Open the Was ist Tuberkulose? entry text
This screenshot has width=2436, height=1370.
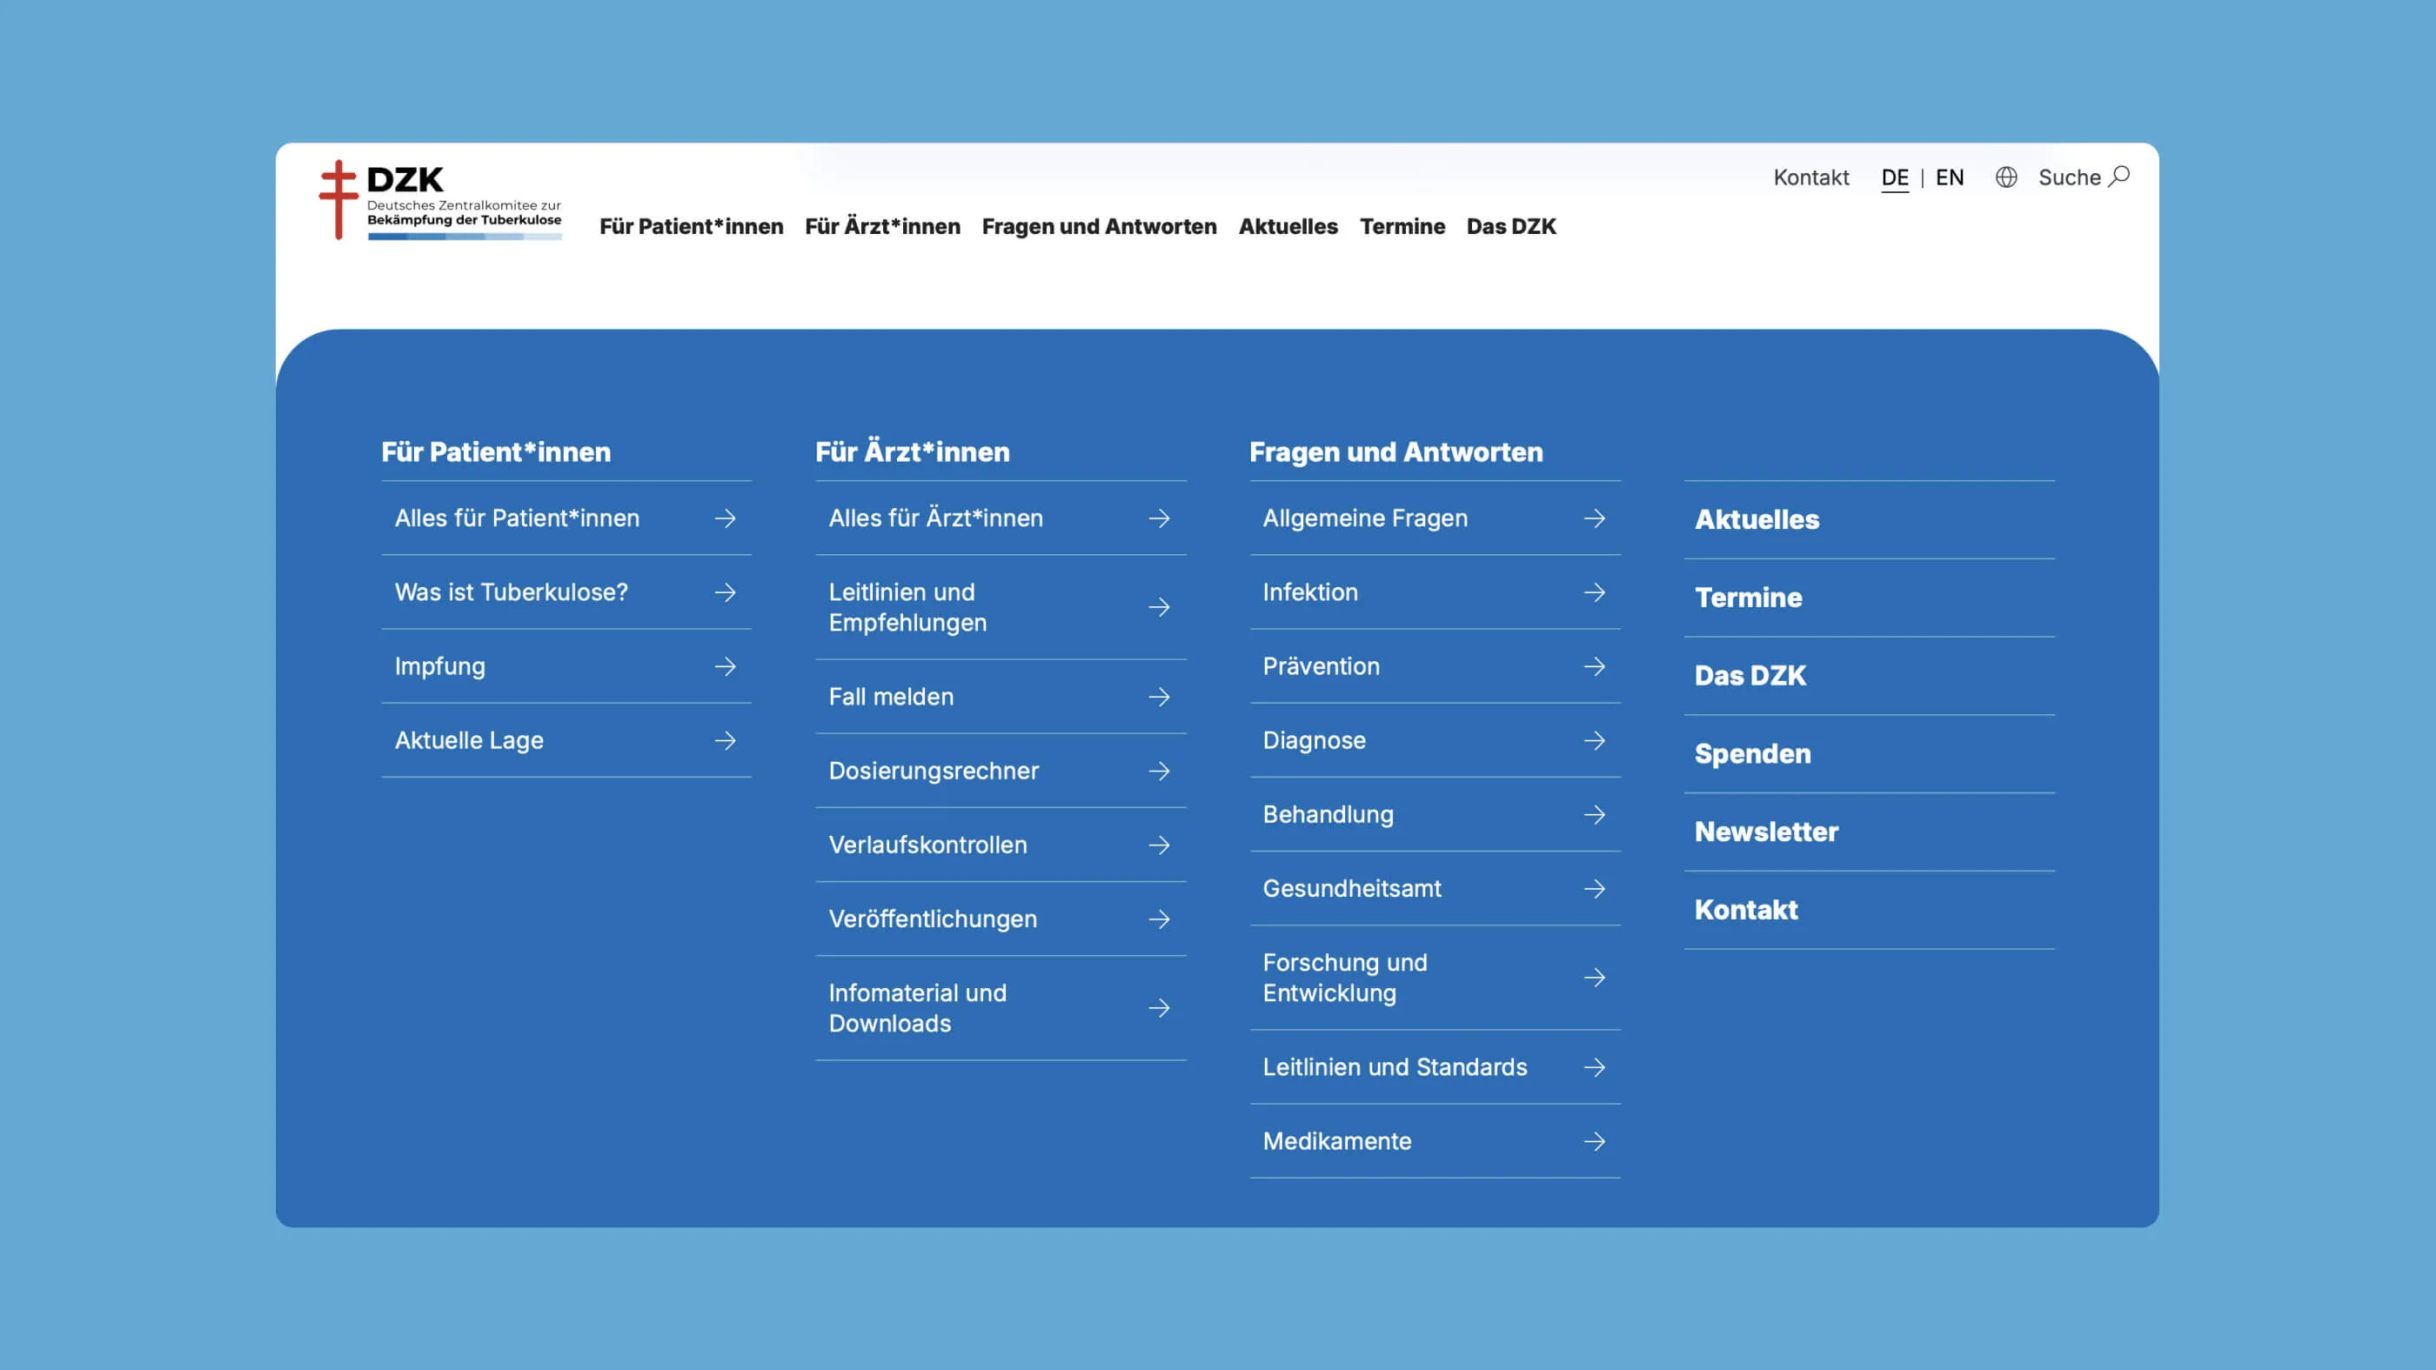[512, 591]
